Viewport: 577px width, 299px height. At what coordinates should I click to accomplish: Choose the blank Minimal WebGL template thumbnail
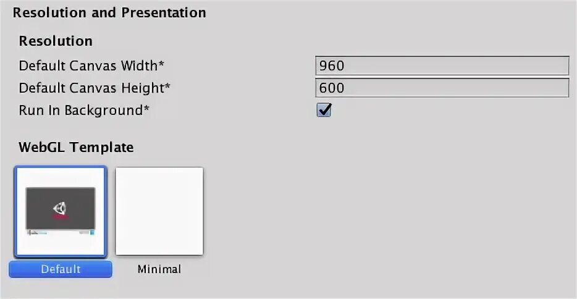(x=159, y=211)
